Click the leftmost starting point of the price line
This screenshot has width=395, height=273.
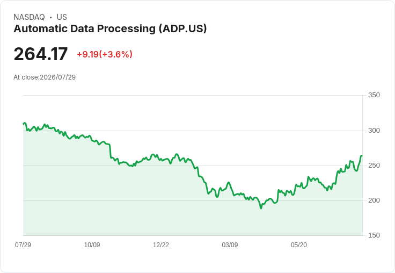(24, 124)
